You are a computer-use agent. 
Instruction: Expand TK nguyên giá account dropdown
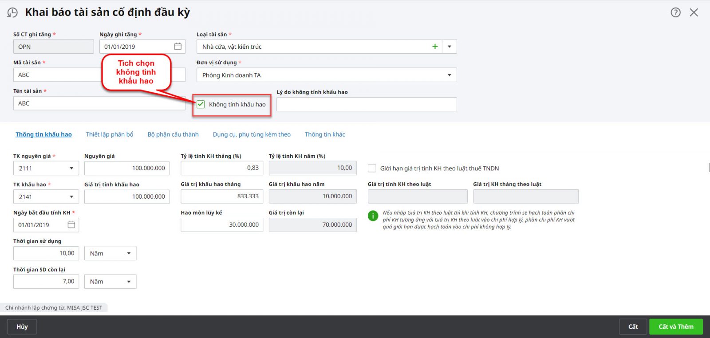point(71,169)
